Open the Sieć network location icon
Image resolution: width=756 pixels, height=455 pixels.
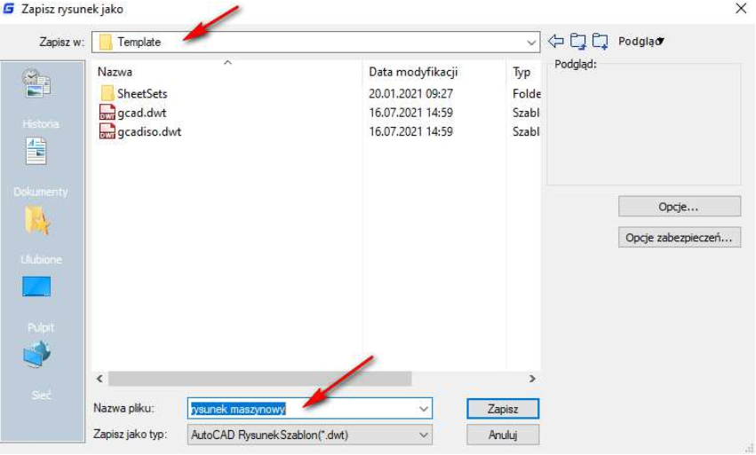click(36, 356)
